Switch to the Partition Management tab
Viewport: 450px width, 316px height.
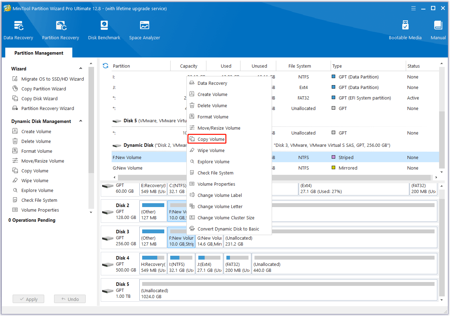coord(39,53)
